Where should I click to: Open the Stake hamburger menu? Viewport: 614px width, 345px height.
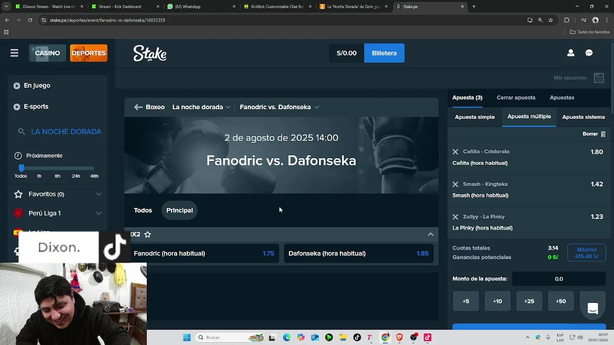14,53
